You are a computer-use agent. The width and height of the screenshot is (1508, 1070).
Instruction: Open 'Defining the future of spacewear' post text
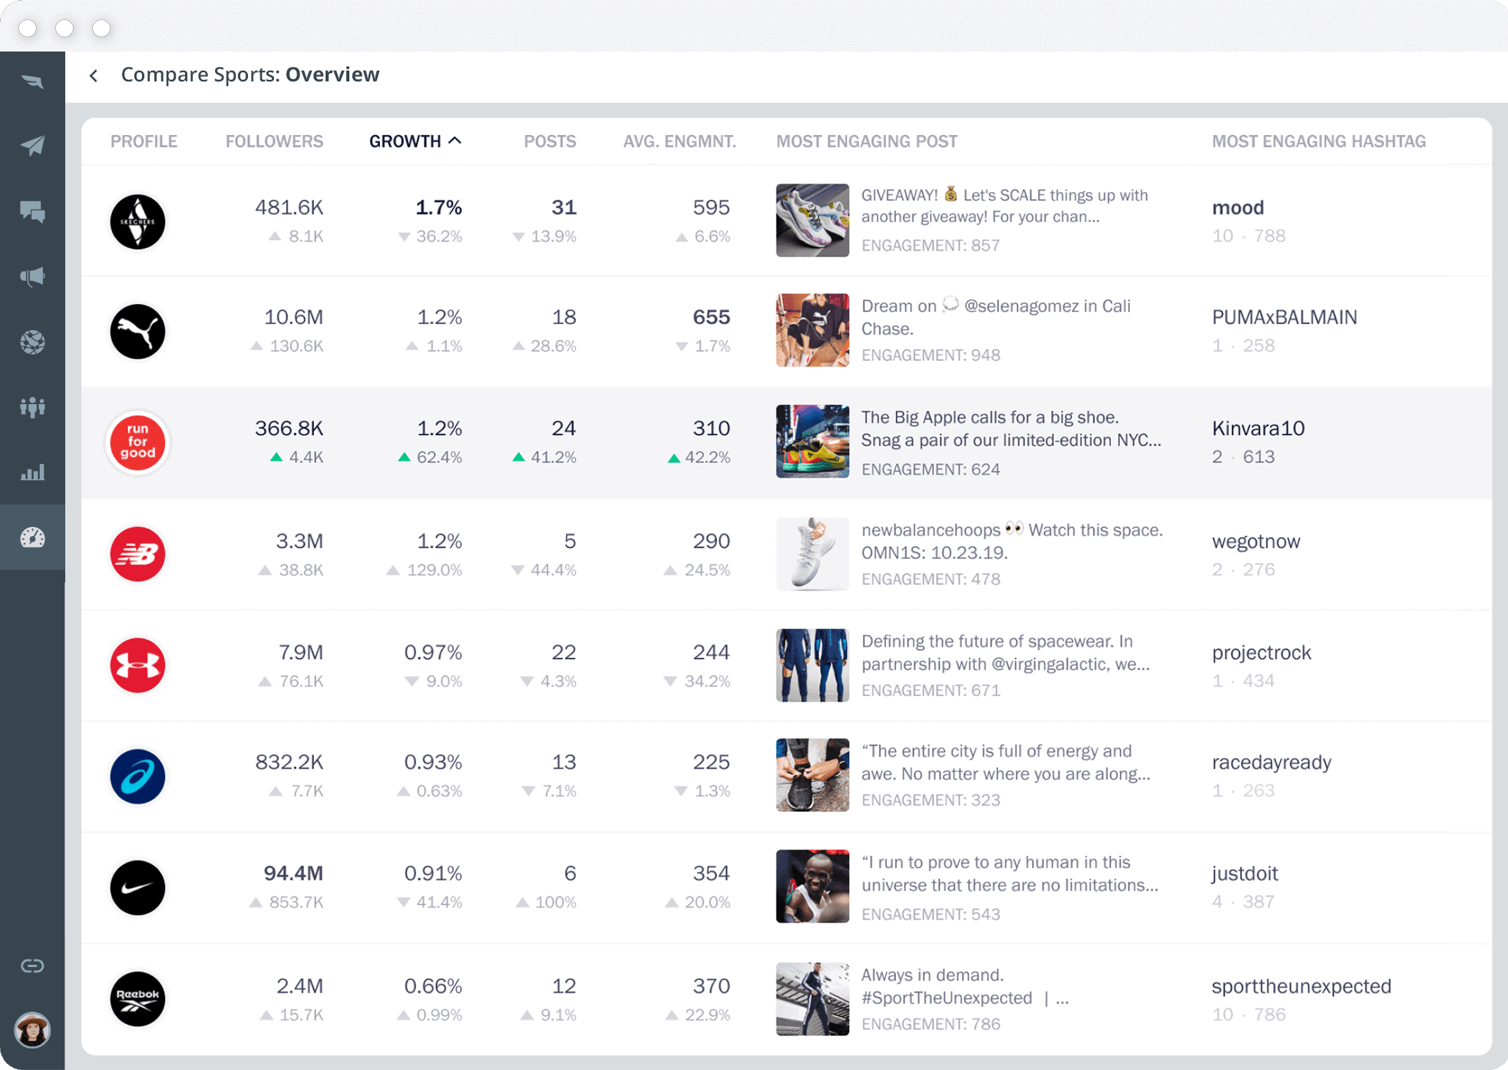(x=1006, y=652)
